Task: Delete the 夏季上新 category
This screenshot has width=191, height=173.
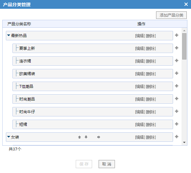Action: (x=151, y=48)
